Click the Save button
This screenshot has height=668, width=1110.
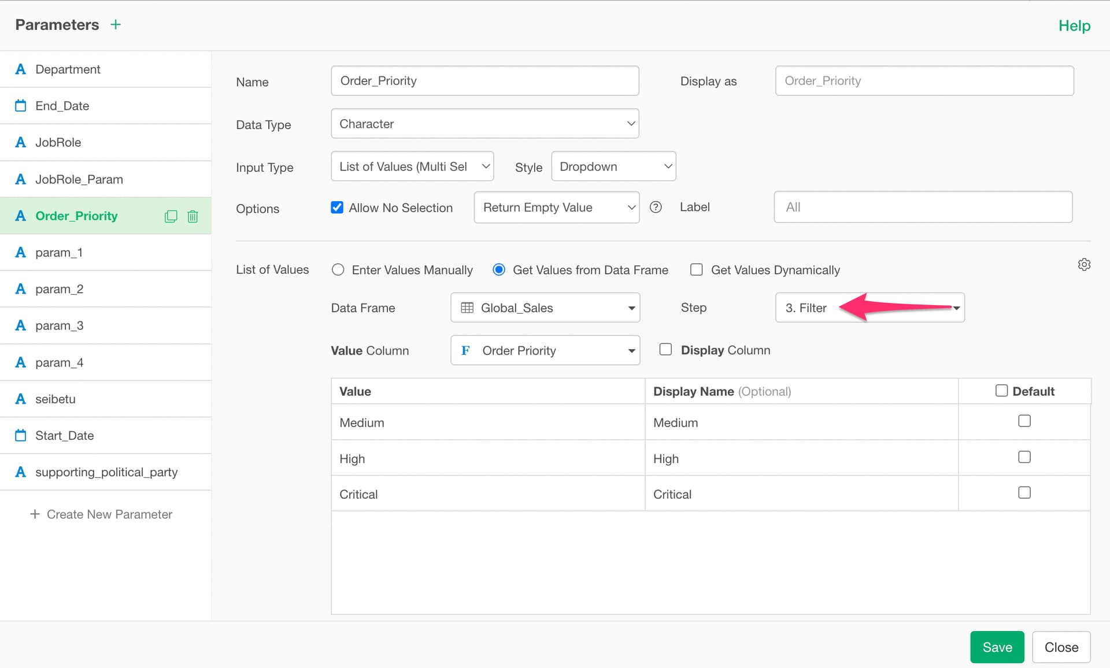(x=997, y=647)
